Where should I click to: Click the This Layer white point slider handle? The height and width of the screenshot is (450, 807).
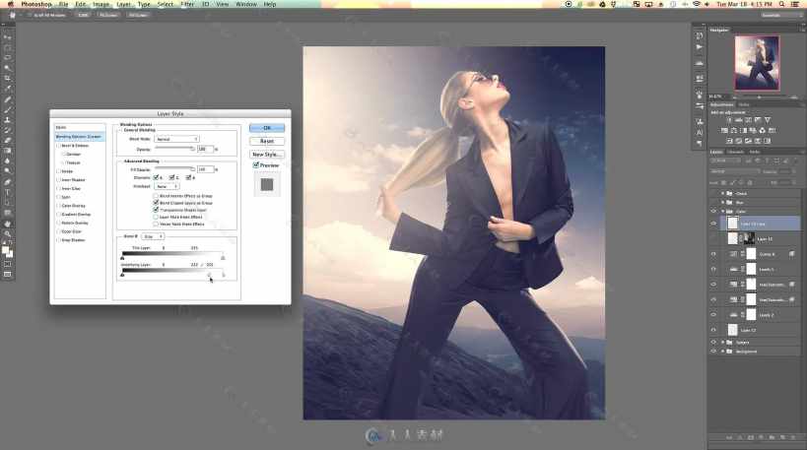223,258
